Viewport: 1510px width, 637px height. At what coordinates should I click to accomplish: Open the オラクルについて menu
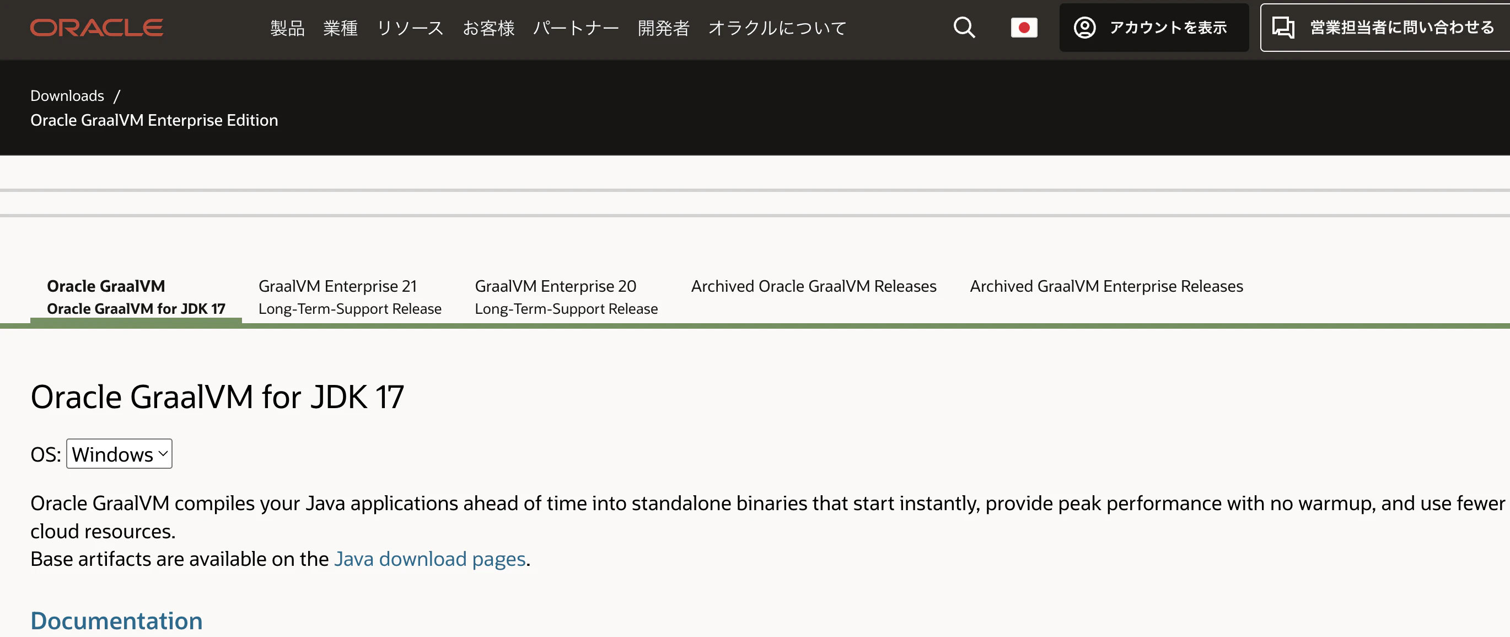pyautogui.click(x=777, y=28)
